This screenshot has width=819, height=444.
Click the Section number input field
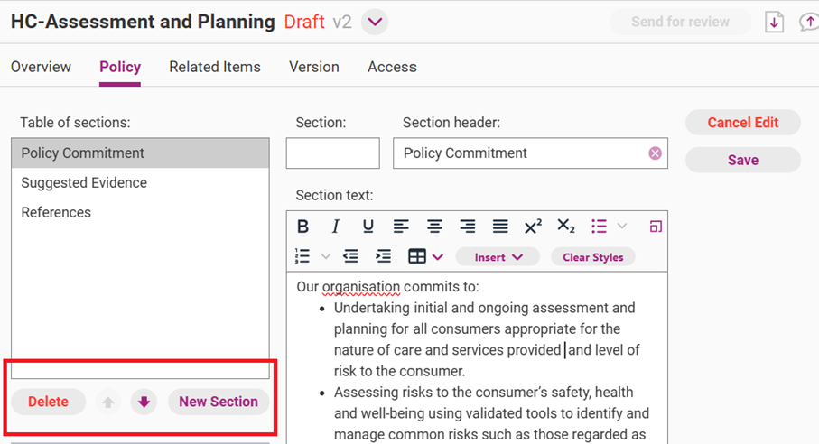(x=332, y=153)
